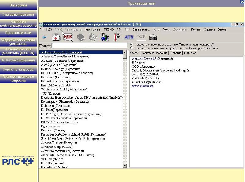
Task: Open the НДВ menu
Action: point(49,29)
